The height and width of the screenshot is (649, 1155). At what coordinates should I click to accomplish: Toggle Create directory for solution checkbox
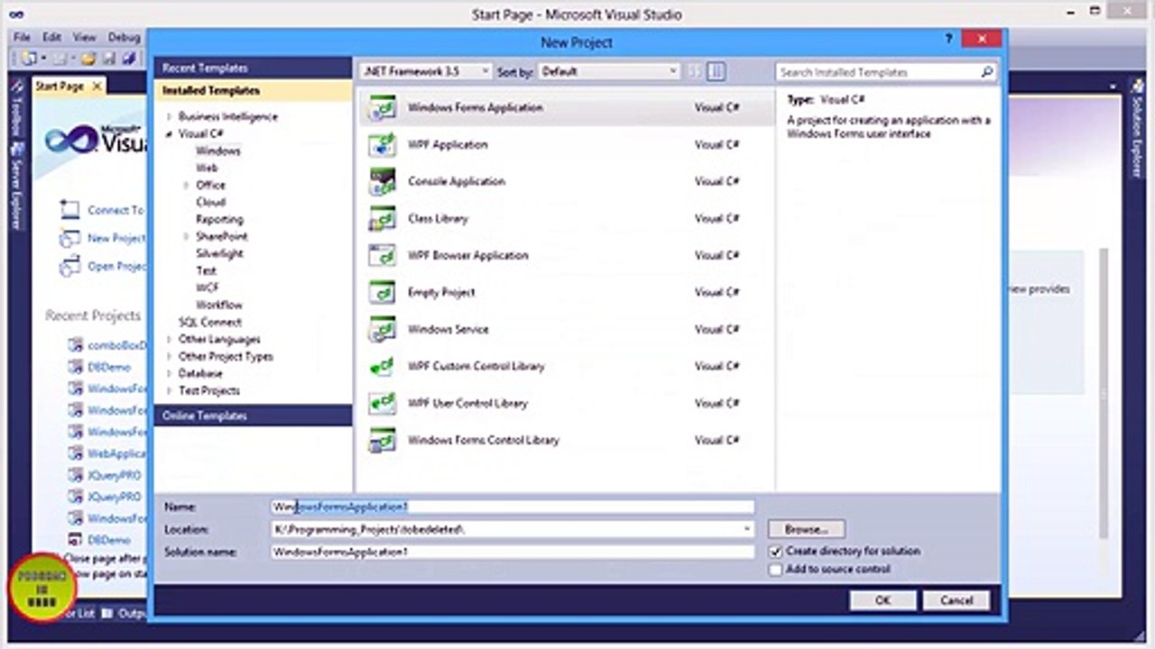[775, 551]
